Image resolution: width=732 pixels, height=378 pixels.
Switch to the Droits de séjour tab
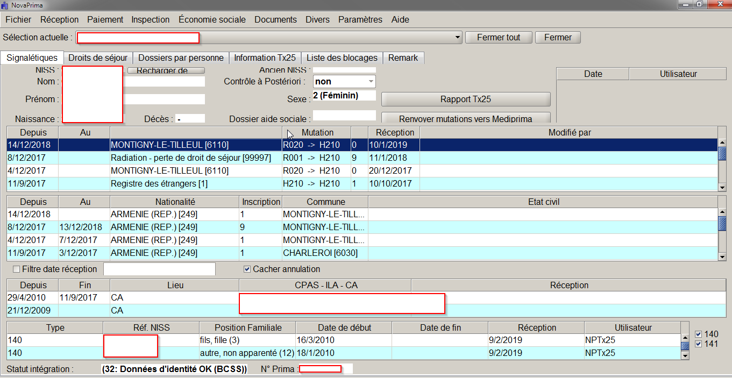(98, 58)
